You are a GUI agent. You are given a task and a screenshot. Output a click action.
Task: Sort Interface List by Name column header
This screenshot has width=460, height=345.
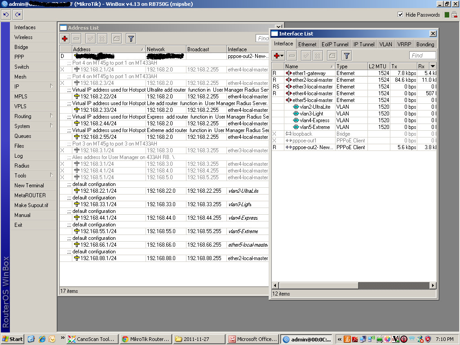310,66
